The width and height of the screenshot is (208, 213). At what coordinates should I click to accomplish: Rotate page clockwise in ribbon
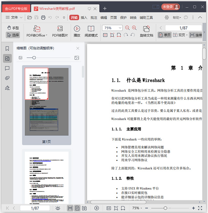point(126,35)
